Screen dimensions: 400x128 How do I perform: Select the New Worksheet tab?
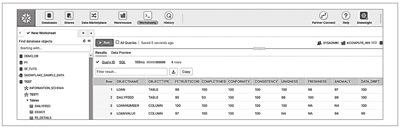pyautogui.click(x=43, y=33)
